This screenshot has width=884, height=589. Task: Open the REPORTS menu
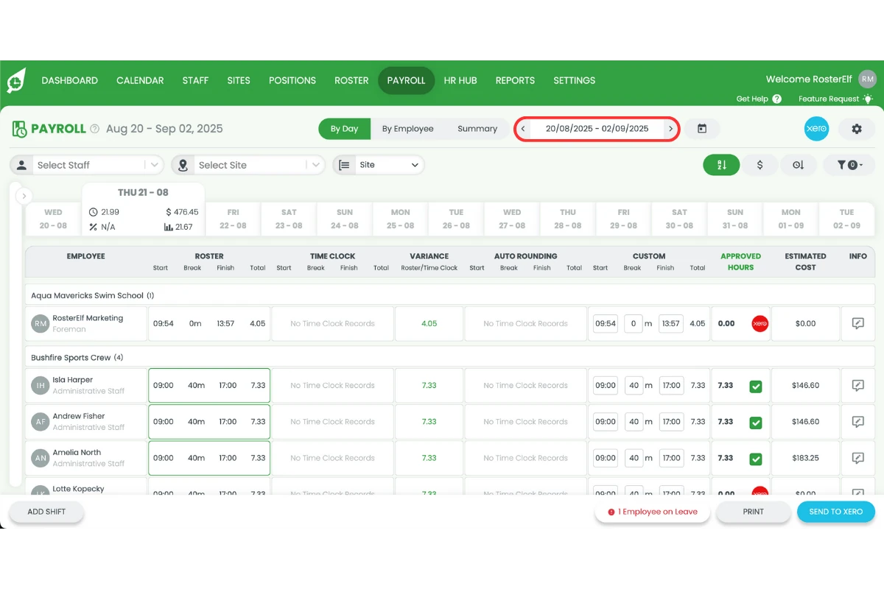tap(515, 80)
